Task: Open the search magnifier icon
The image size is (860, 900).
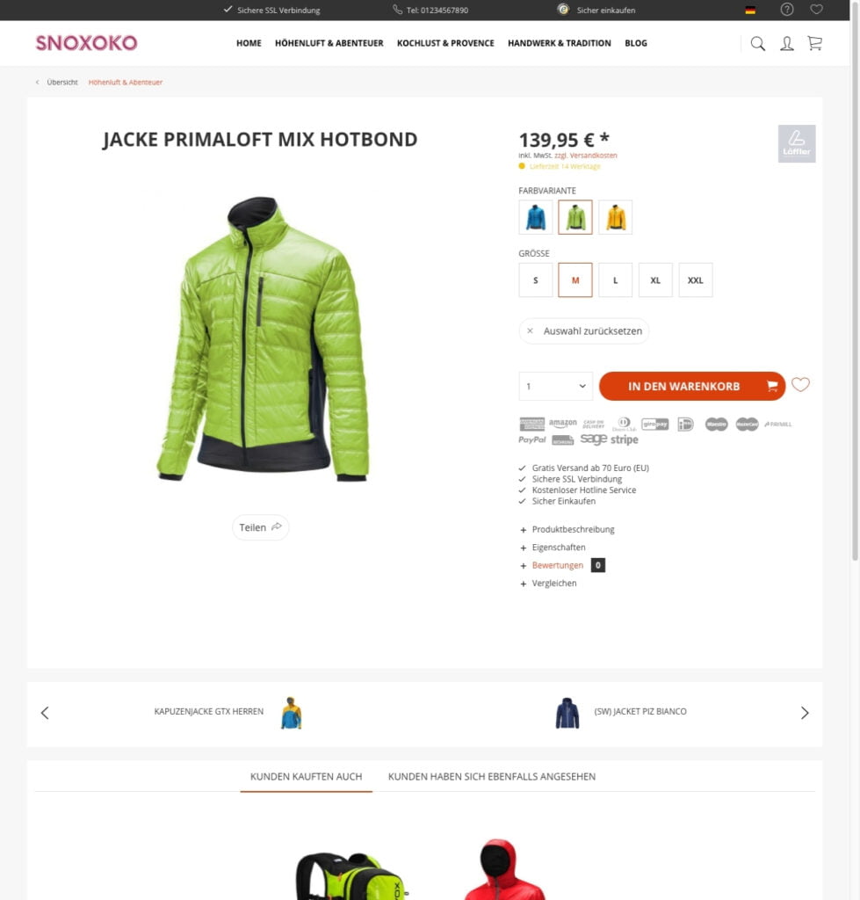Action: tap(757, 44)
